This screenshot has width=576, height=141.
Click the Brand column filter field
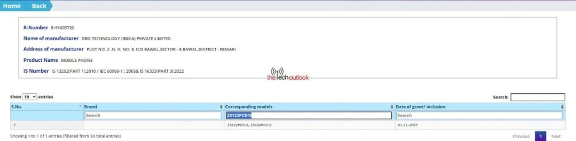153,115
